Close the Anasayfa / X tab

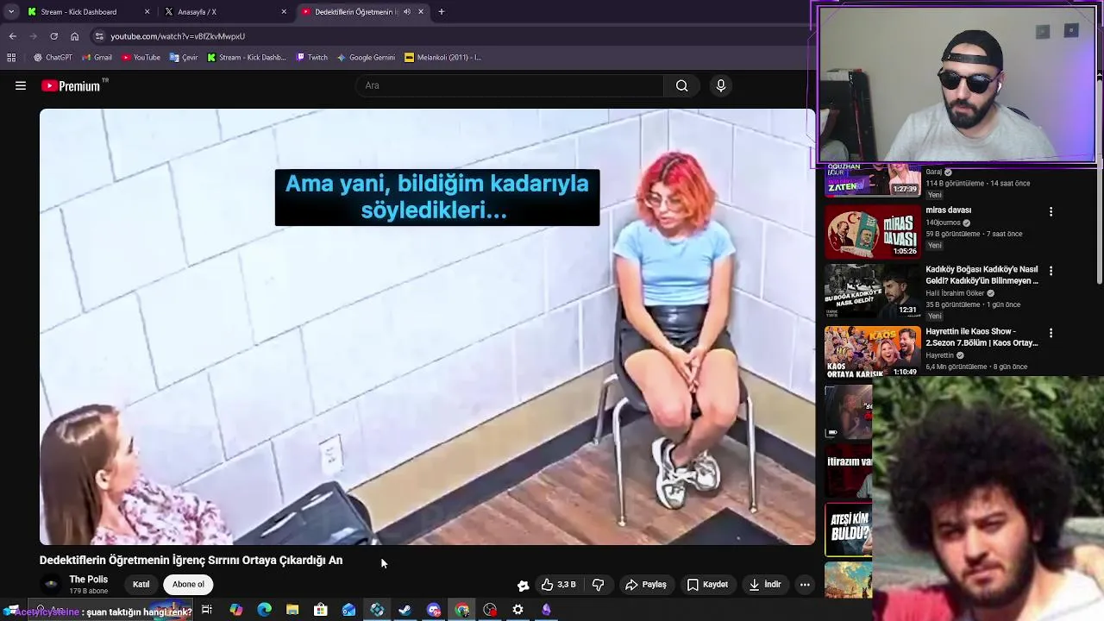[284, 12]
